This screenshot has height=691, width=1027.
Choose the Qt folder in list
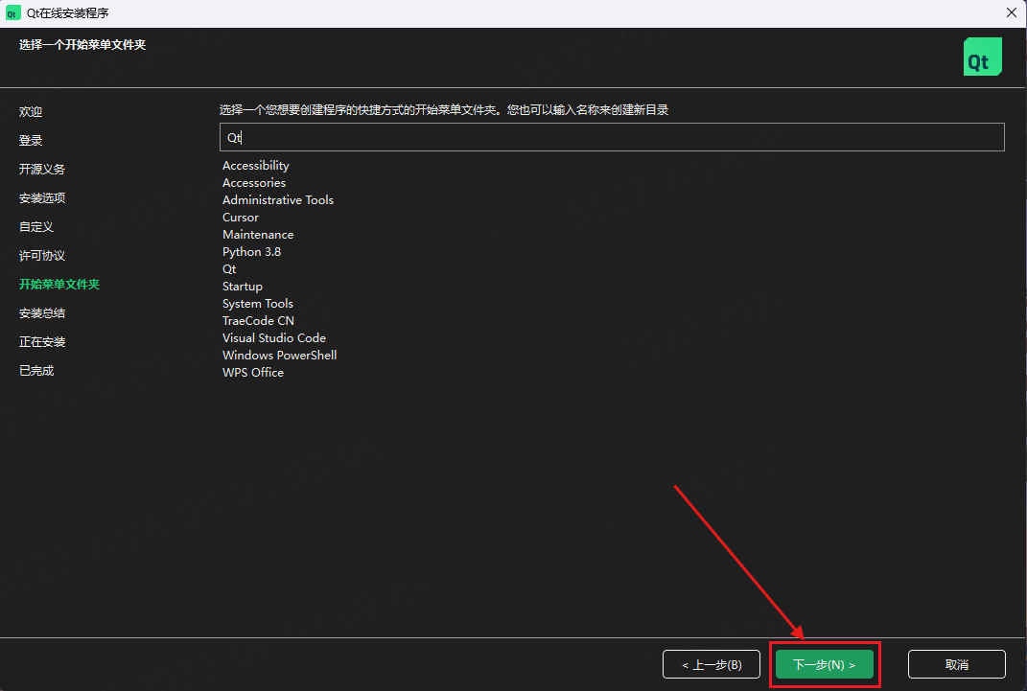pos(229,269)
